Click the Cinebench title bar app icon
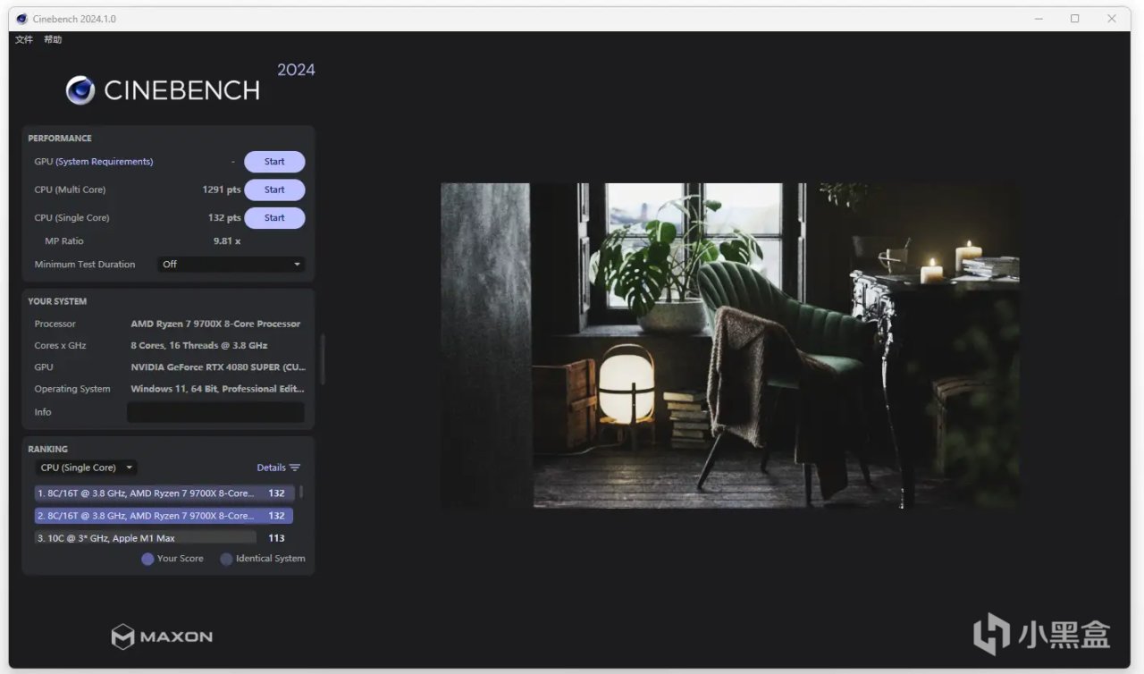 click(x=21, y=19)
